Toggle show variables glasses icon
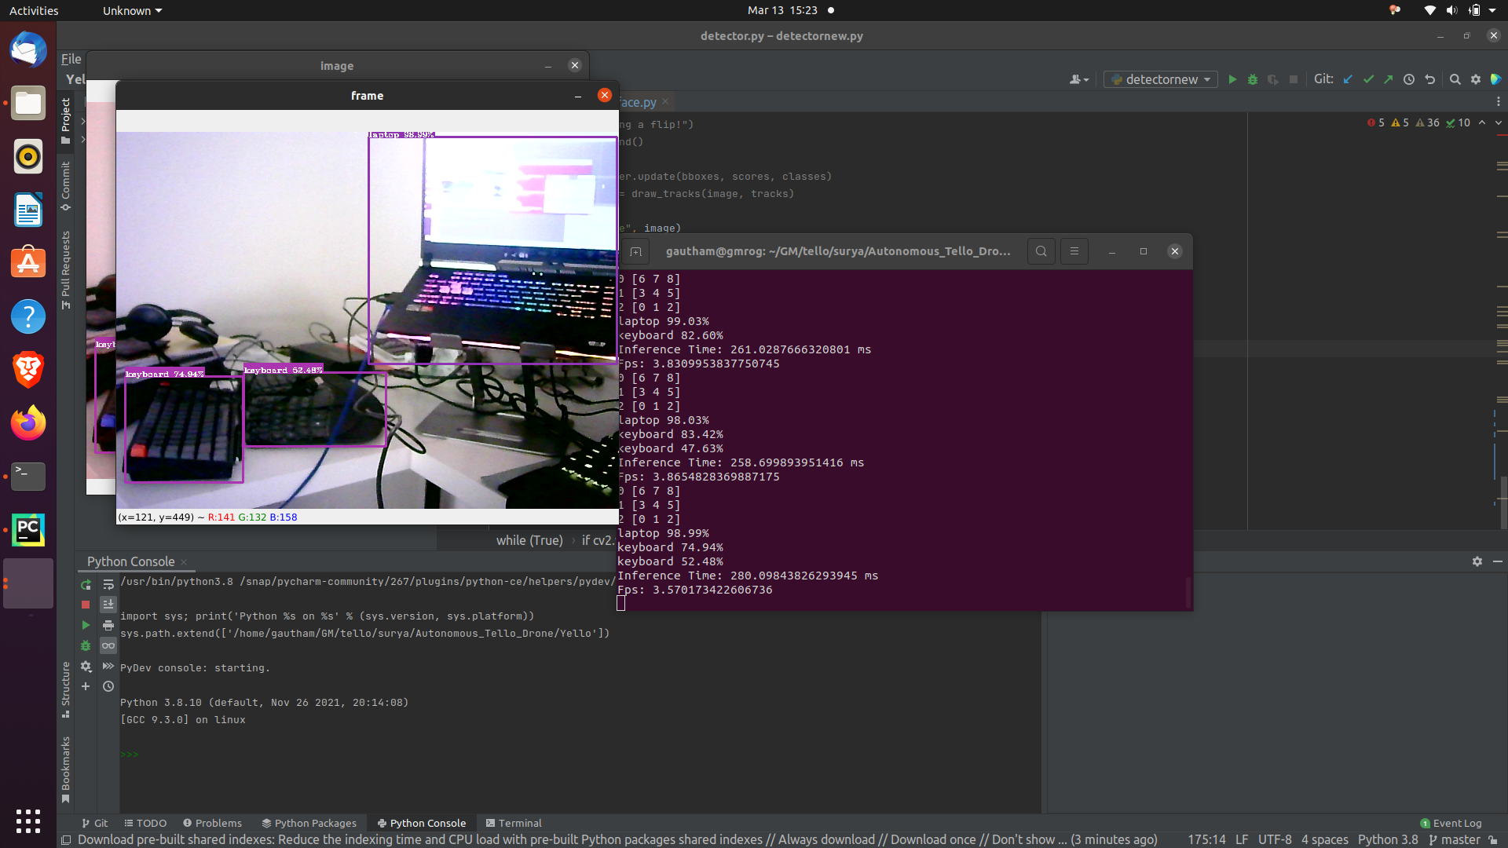This screenshot has height=848, width=1508. (108, 645)
